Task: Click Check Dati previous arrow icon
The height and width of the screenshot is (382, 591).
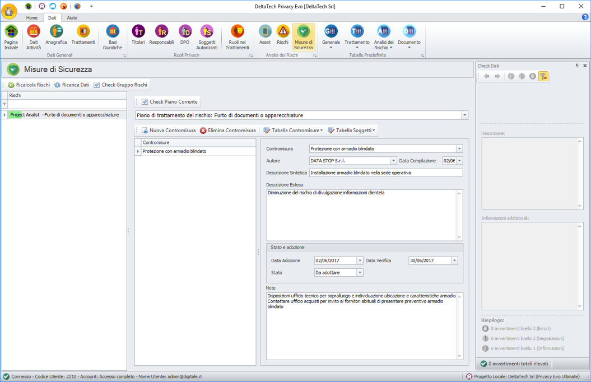Action: click(x=487, y=77)
